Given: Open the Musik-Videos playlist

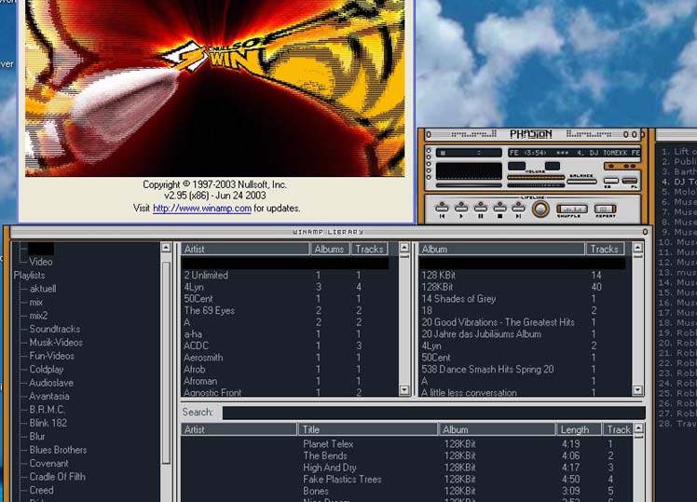Looking at the screenshot, I should click(x=56, y=343).
